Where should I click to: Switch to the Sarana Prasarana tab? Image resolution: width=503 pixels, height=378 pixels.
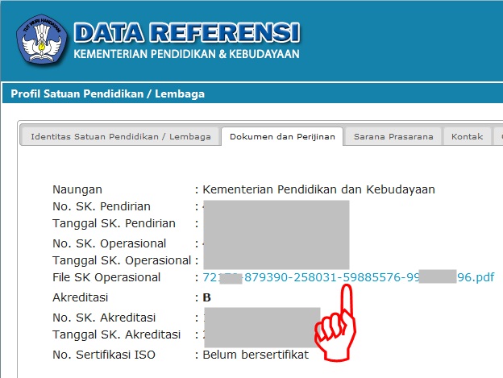[x=393, y=136]
